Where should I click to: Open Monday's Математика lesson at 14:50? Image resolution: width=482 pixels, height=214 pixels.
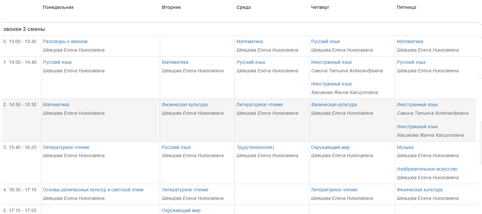(x=56, y=105)
